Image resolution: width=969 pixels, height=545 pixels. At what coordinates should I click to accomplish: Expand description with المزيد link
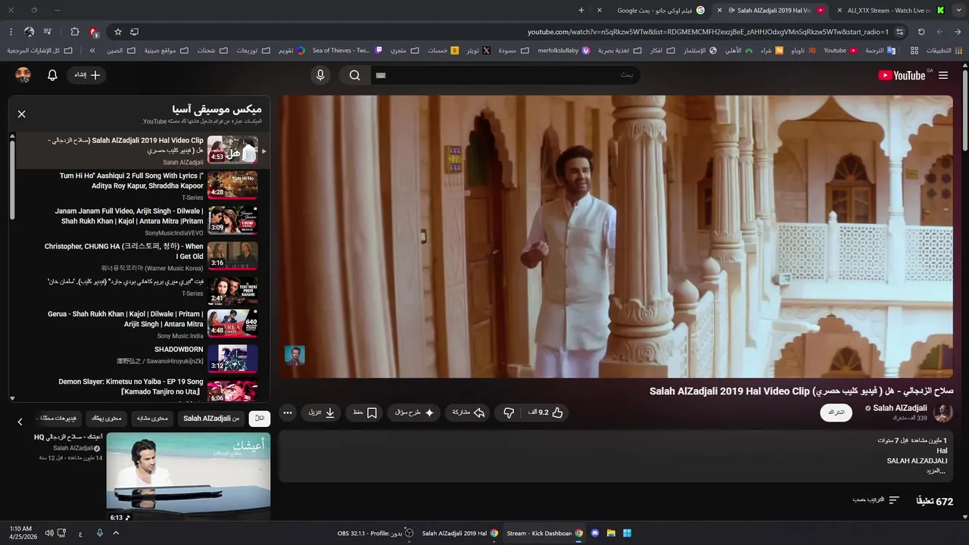click(937, 471)
